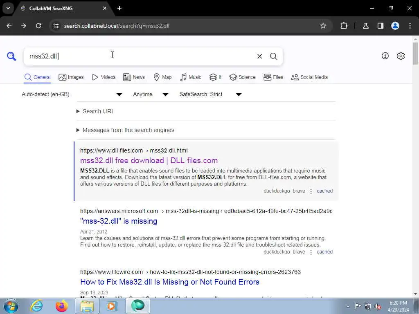Expand Messages from the search engines
The width and height of the screenshot is (419, 314).
tap(125, 130)
